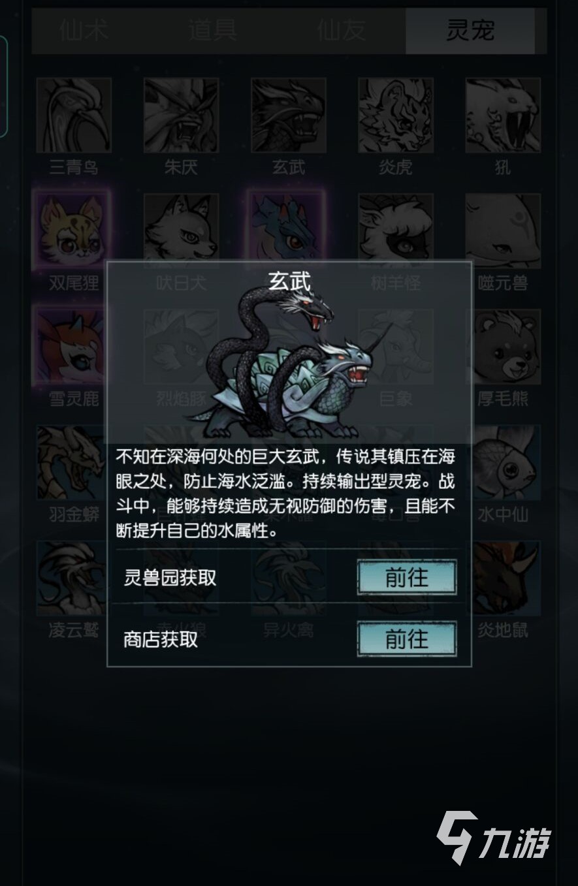Switch to the 仙术 tab
The height and width of the screenshot is (886, 578).
pos(84,31)
